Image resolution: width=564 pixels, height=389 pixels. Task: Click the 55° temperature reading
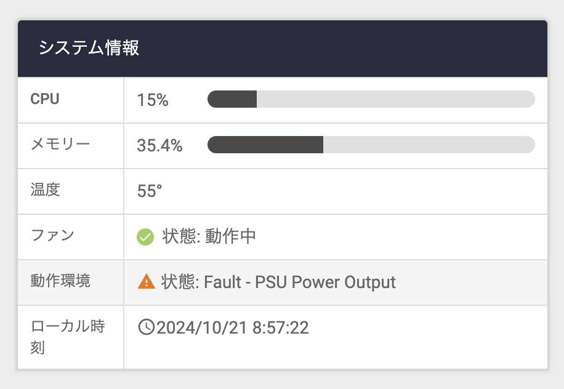(150, 191)
